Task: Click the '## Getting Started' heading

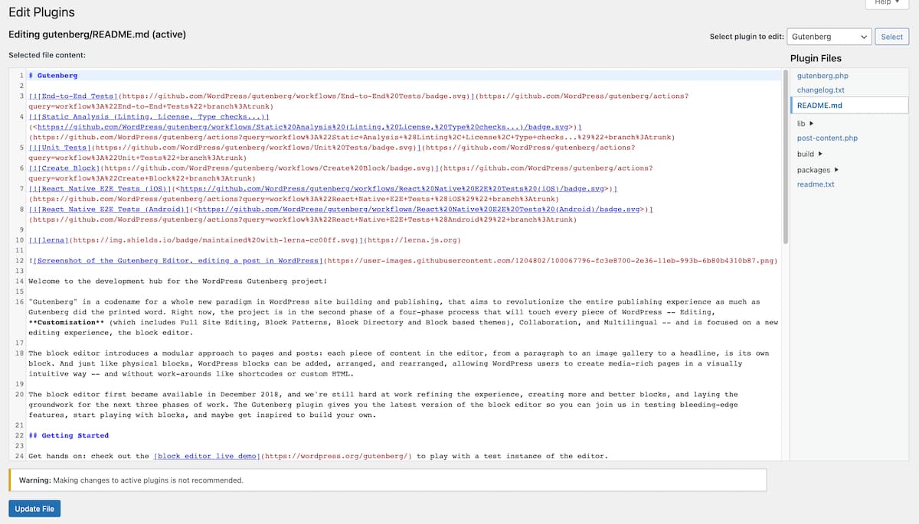Action: tap(69, 435)
